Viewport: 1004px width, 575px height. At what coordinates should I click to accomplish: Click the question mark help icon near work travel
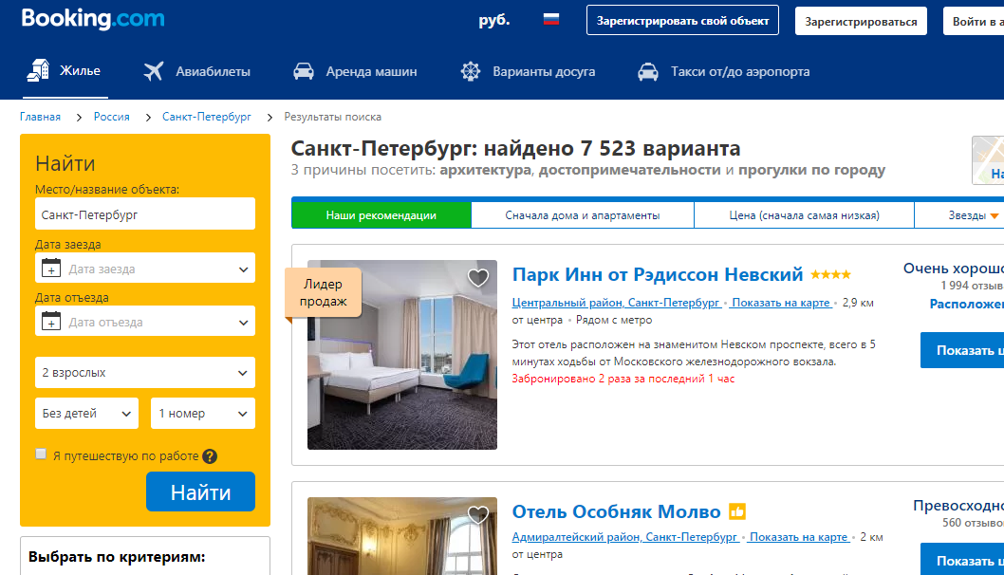[x=210, y=455]
